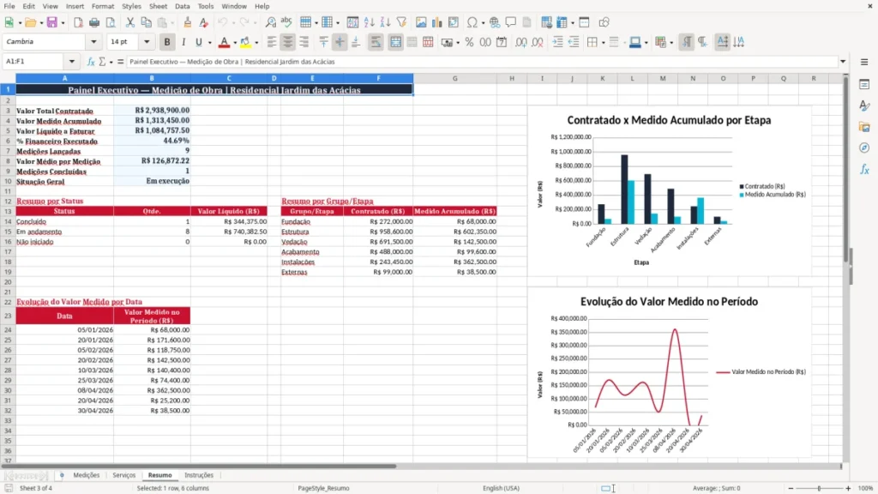Image resolution: width=878 pixels, height=494 pixels.
Task: Click English (USA) language in status bar
Action: tap(501, 488)
